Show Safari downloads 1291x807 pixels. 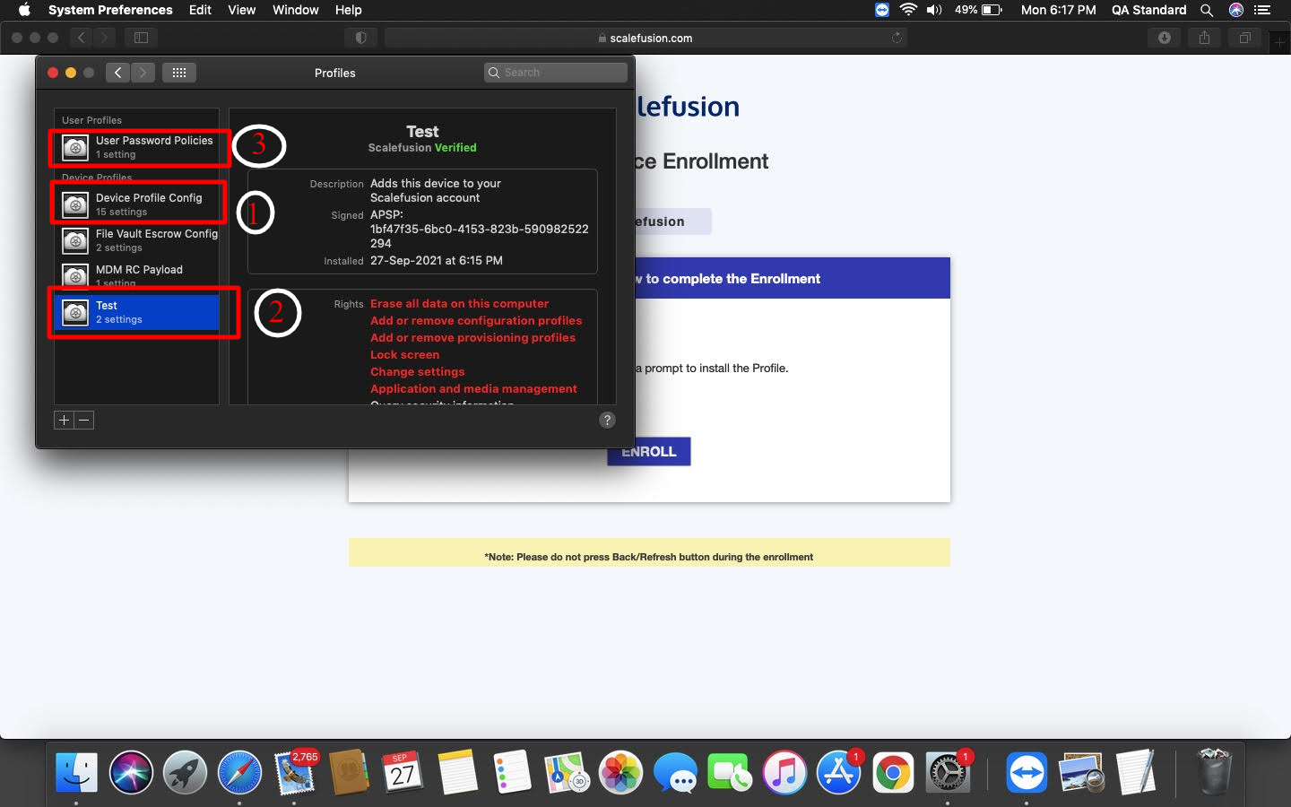[1164, 38]
